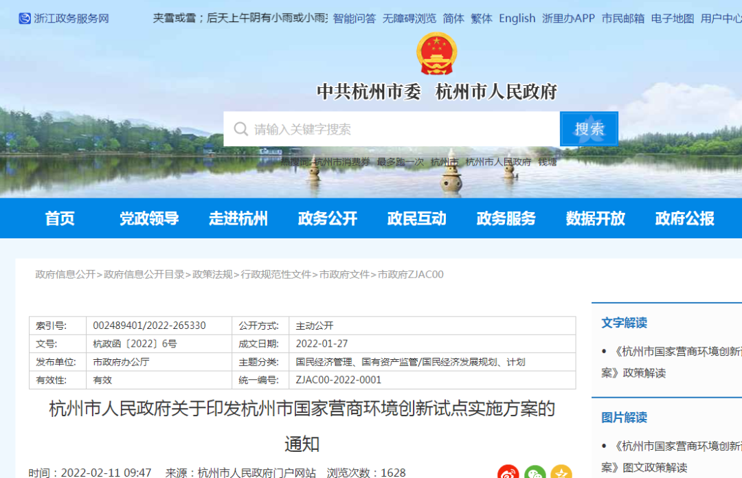Click unified number ZJAC00-2022-0001
The height and width of the screenshot is (478, 742).
coord(338,380)
